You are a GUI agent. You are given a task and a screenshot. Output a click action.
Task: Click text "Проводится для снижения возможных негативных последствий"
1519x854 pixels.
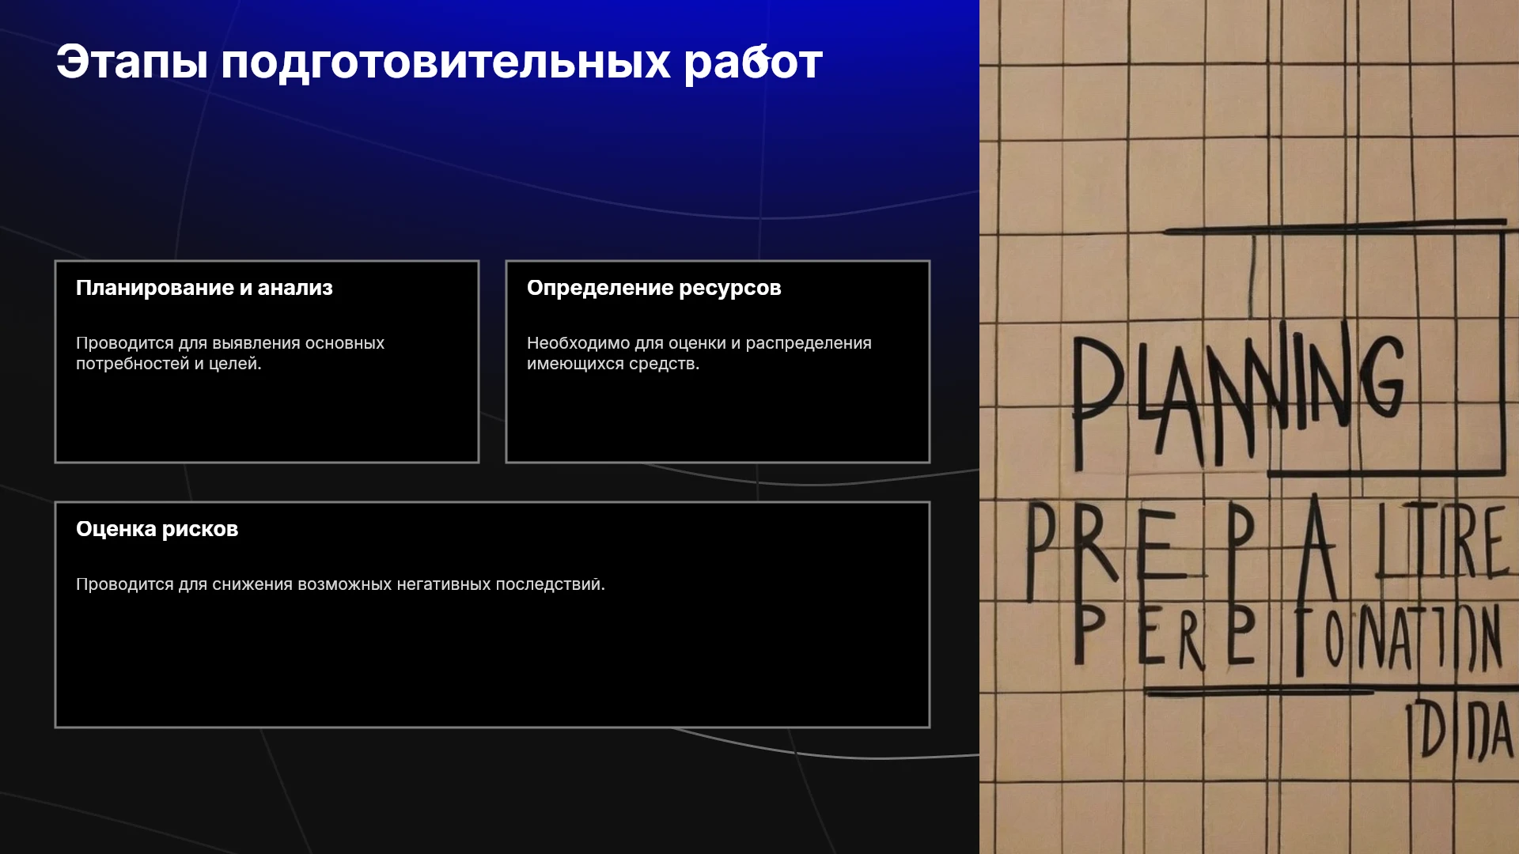(340, 584)
